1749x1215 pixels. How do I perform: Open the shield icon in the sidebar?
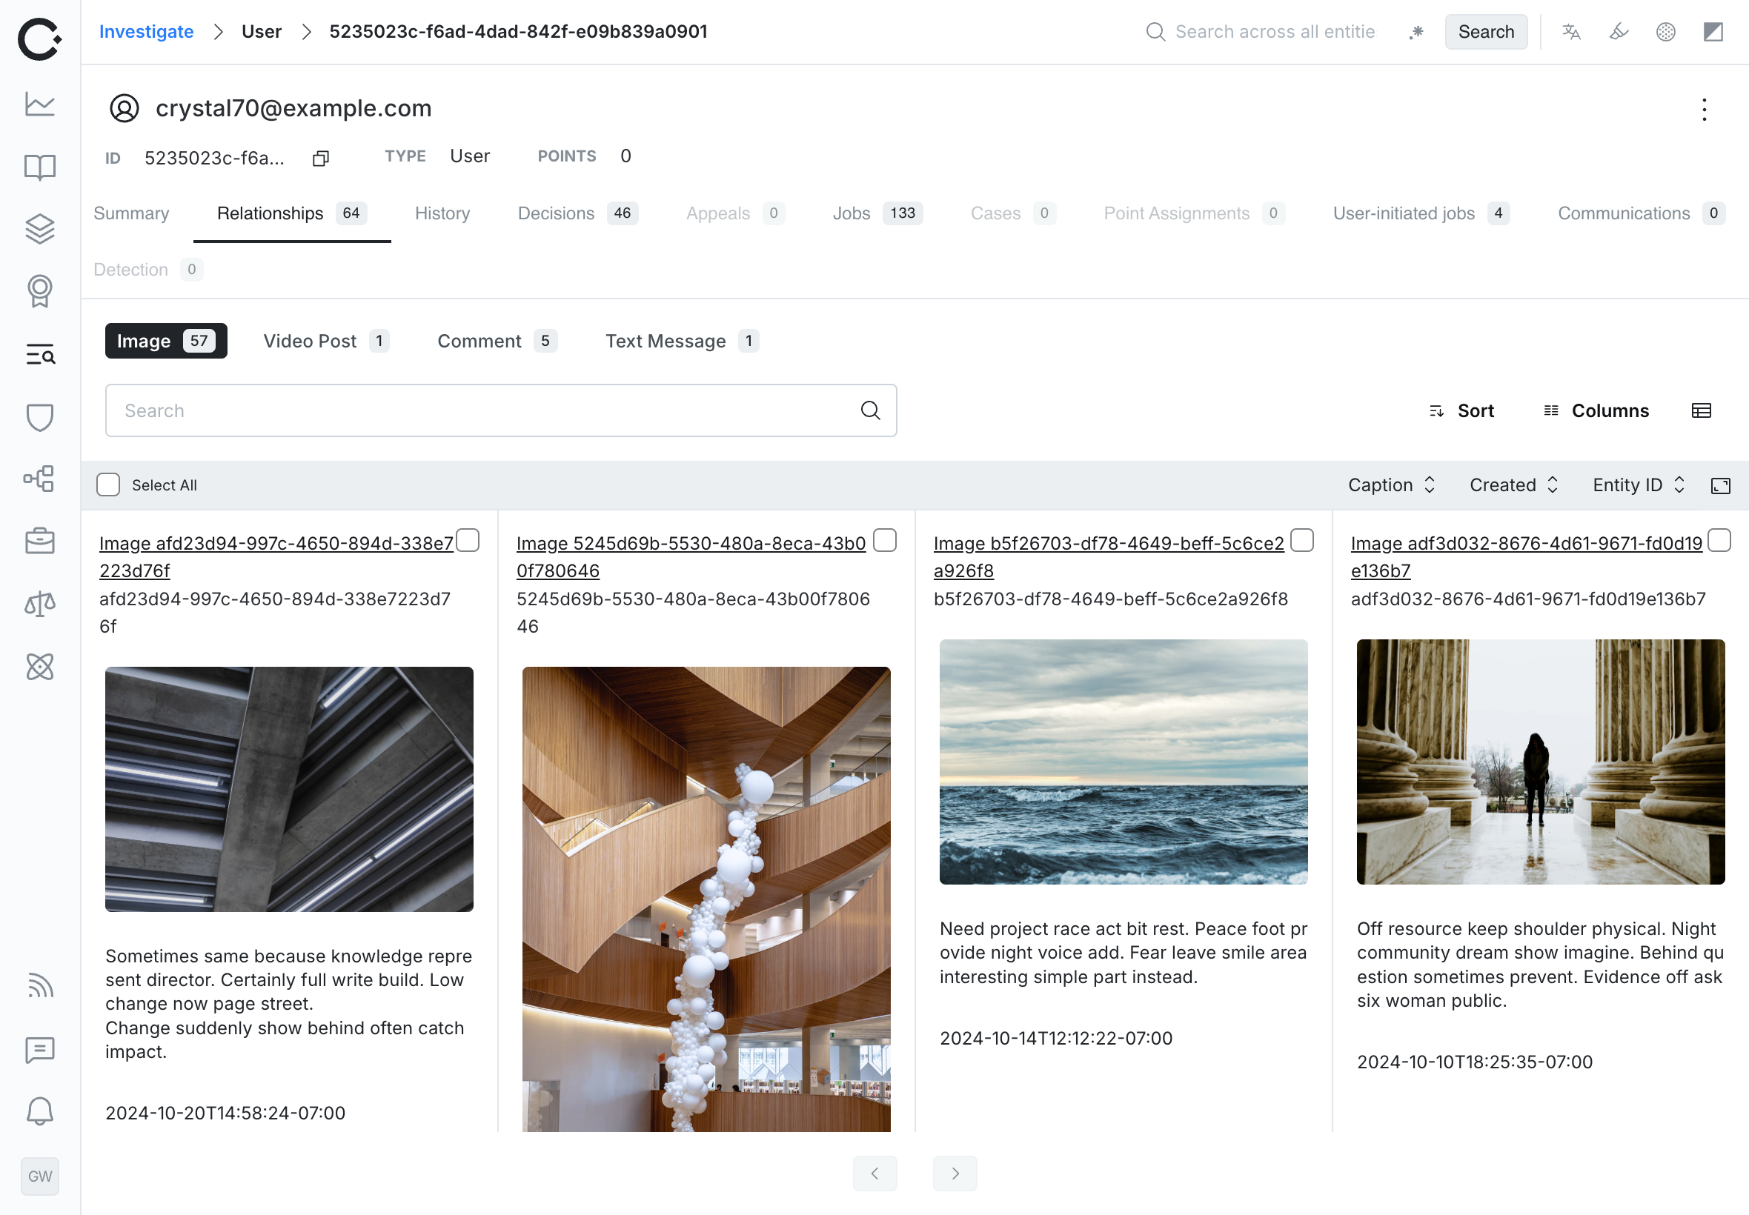pyautogui.click(x=39, y=417)
